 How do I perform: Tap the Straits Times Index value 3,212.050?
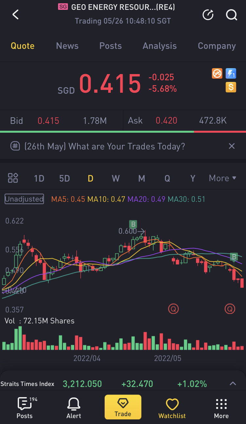(82, 384)
